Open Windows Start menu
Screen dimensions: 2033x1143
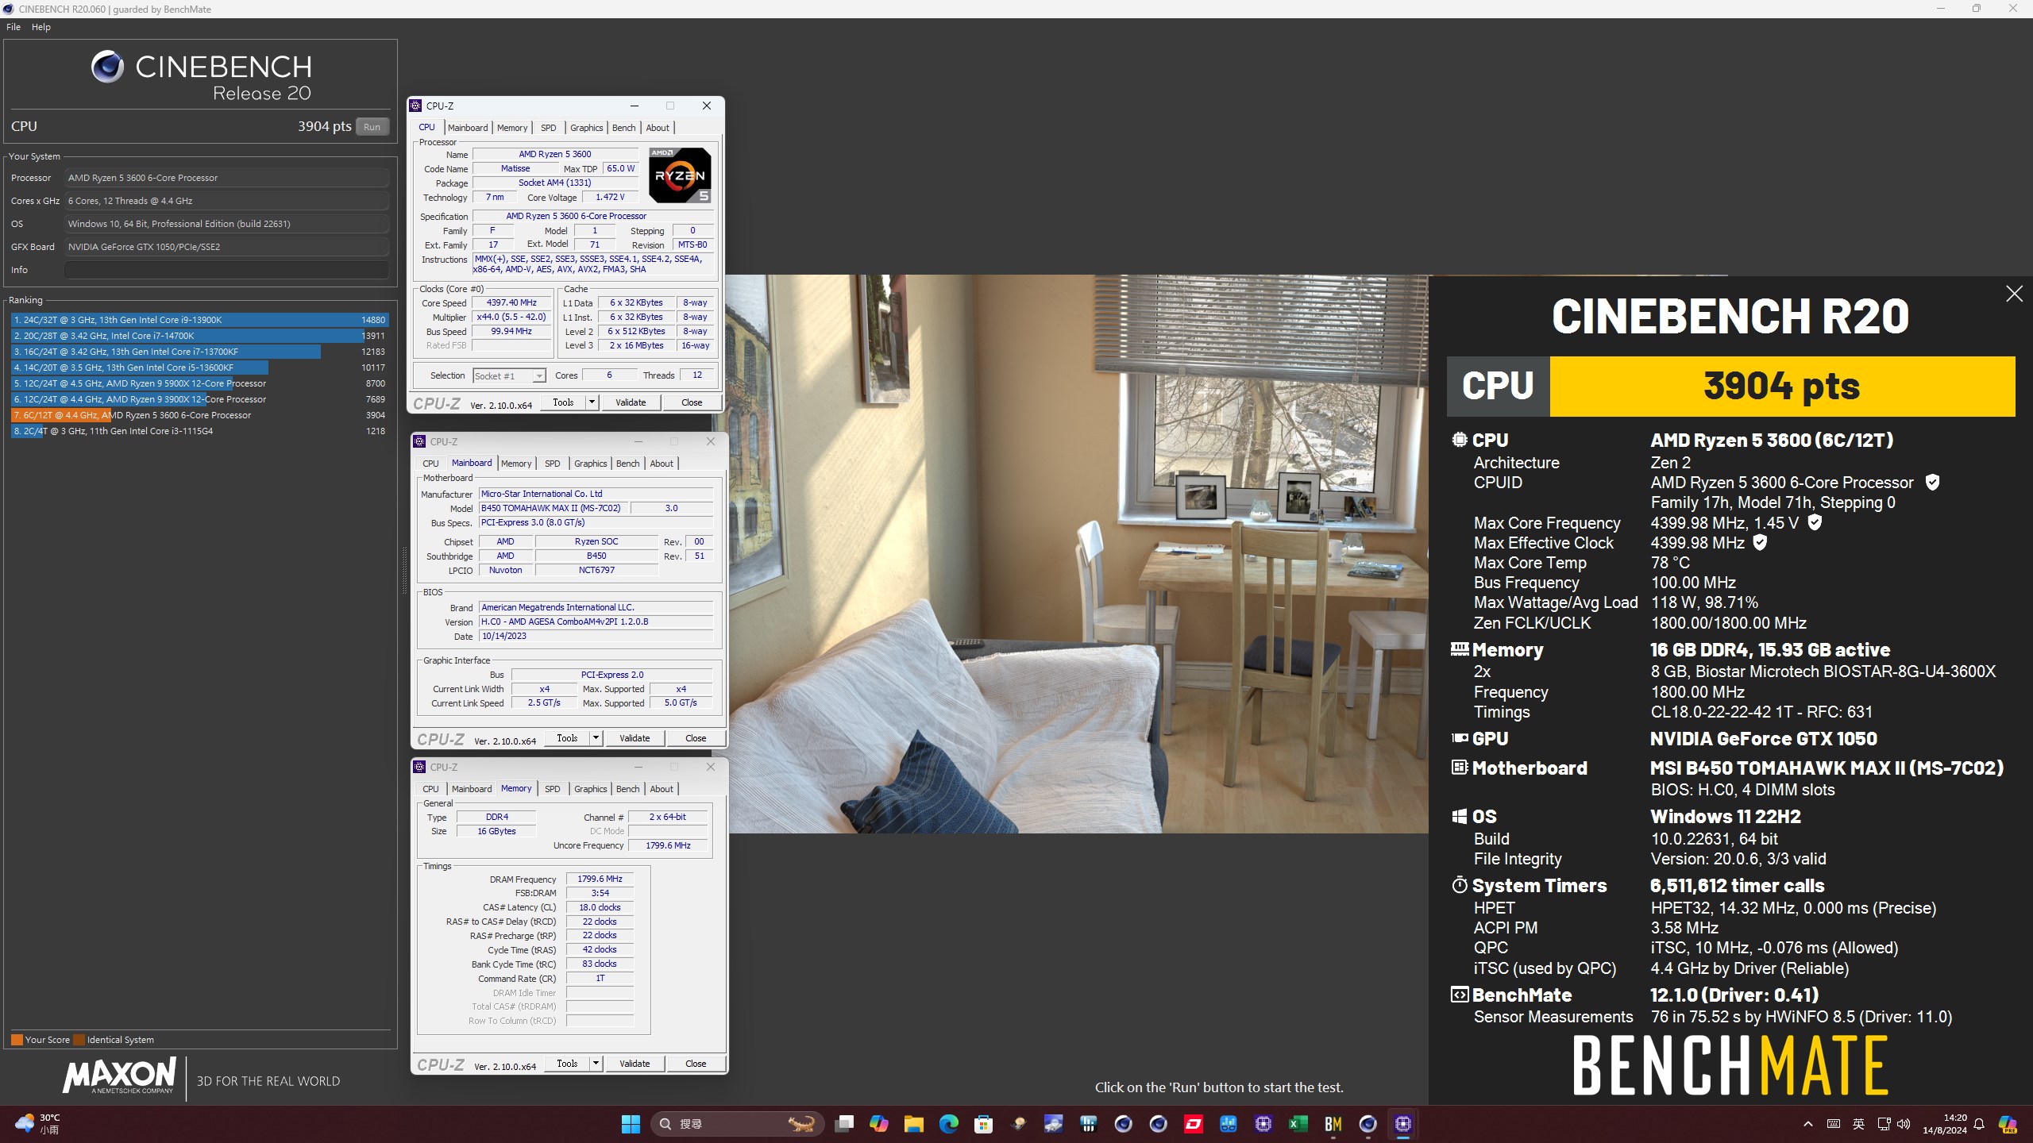click(631, 1124)
